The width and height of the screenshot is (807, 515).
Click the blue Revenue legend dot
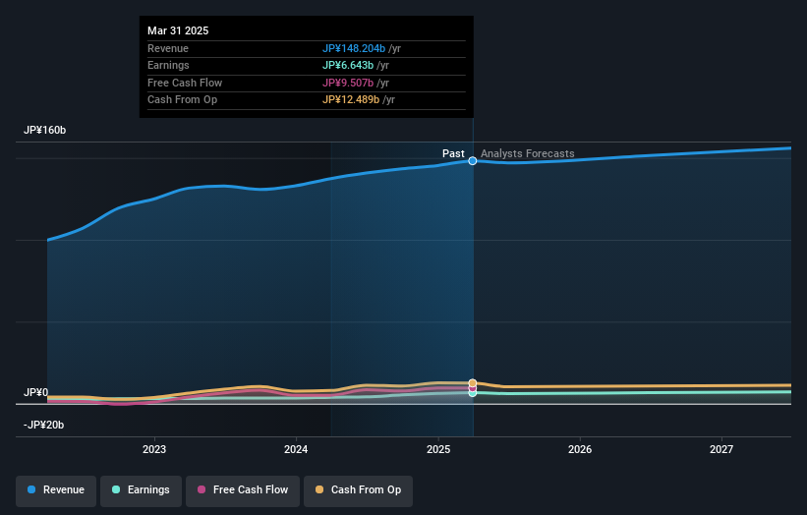click(x=31, y=489)
